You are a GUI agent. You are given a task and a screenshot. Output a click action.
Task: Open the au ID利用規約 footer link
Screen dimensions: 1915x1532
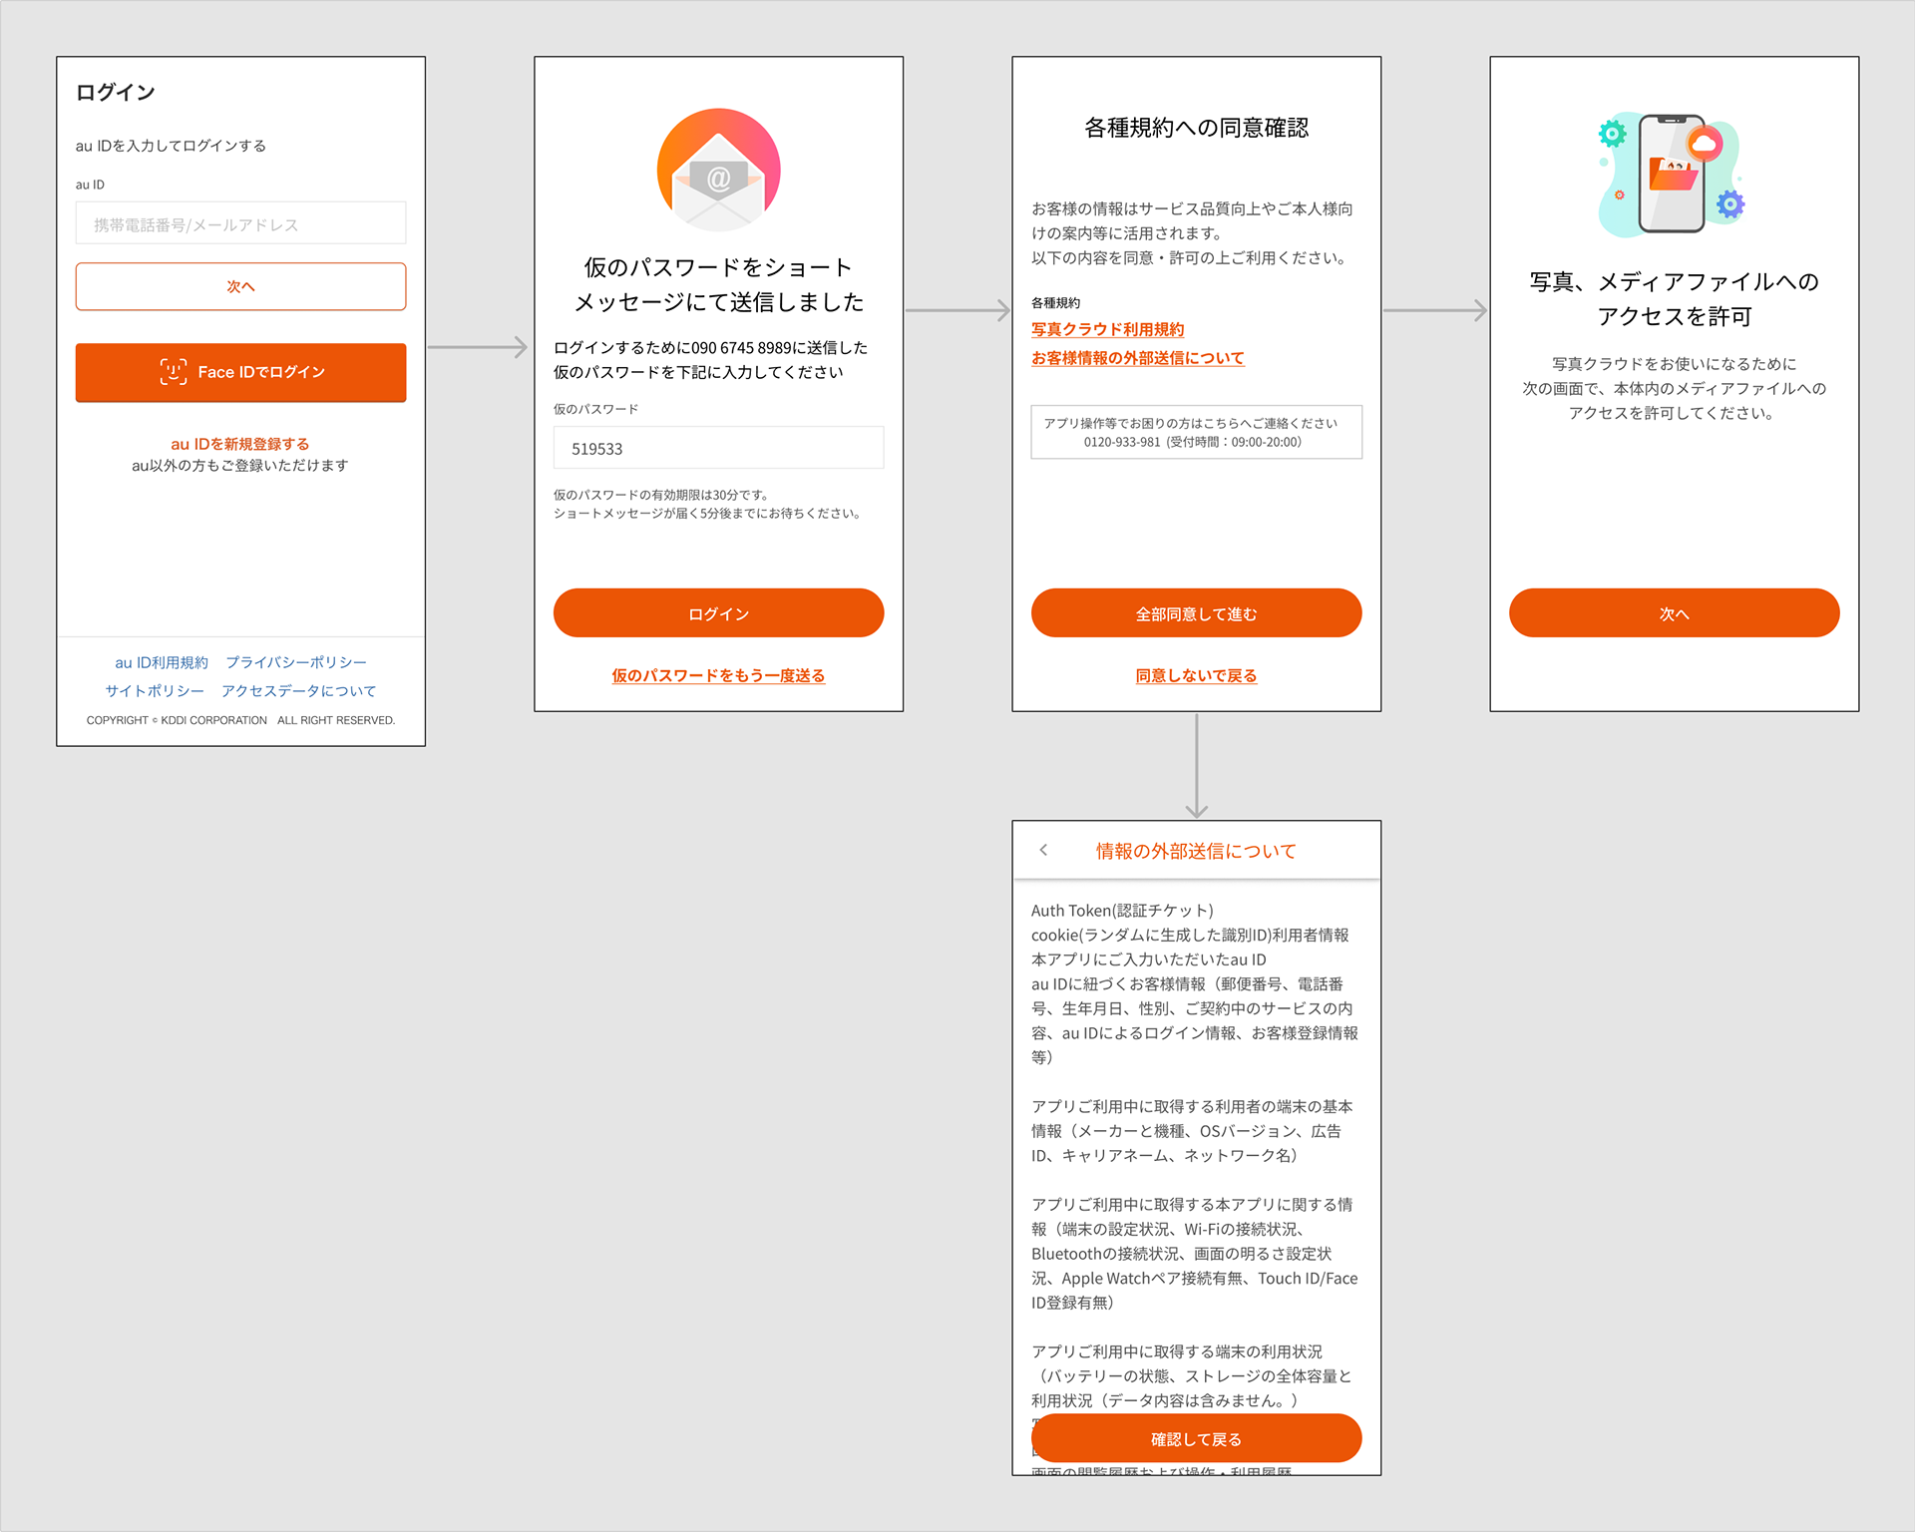[x=162, y=662]
